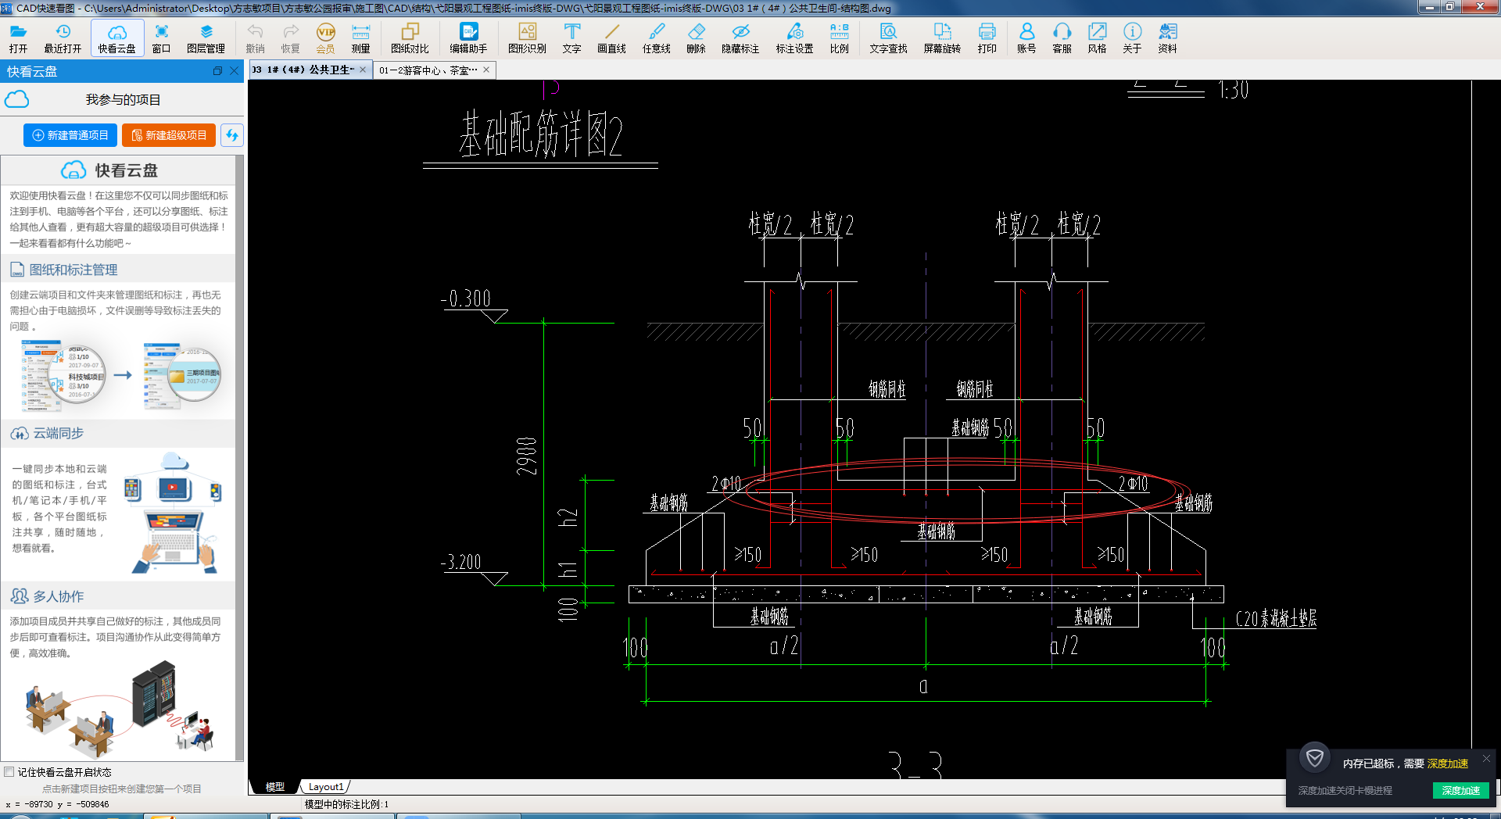This screenshot has height=819, width=1501.
Task: Click the 点击新建项目按钮 hint text
Action: coord(121,789)
